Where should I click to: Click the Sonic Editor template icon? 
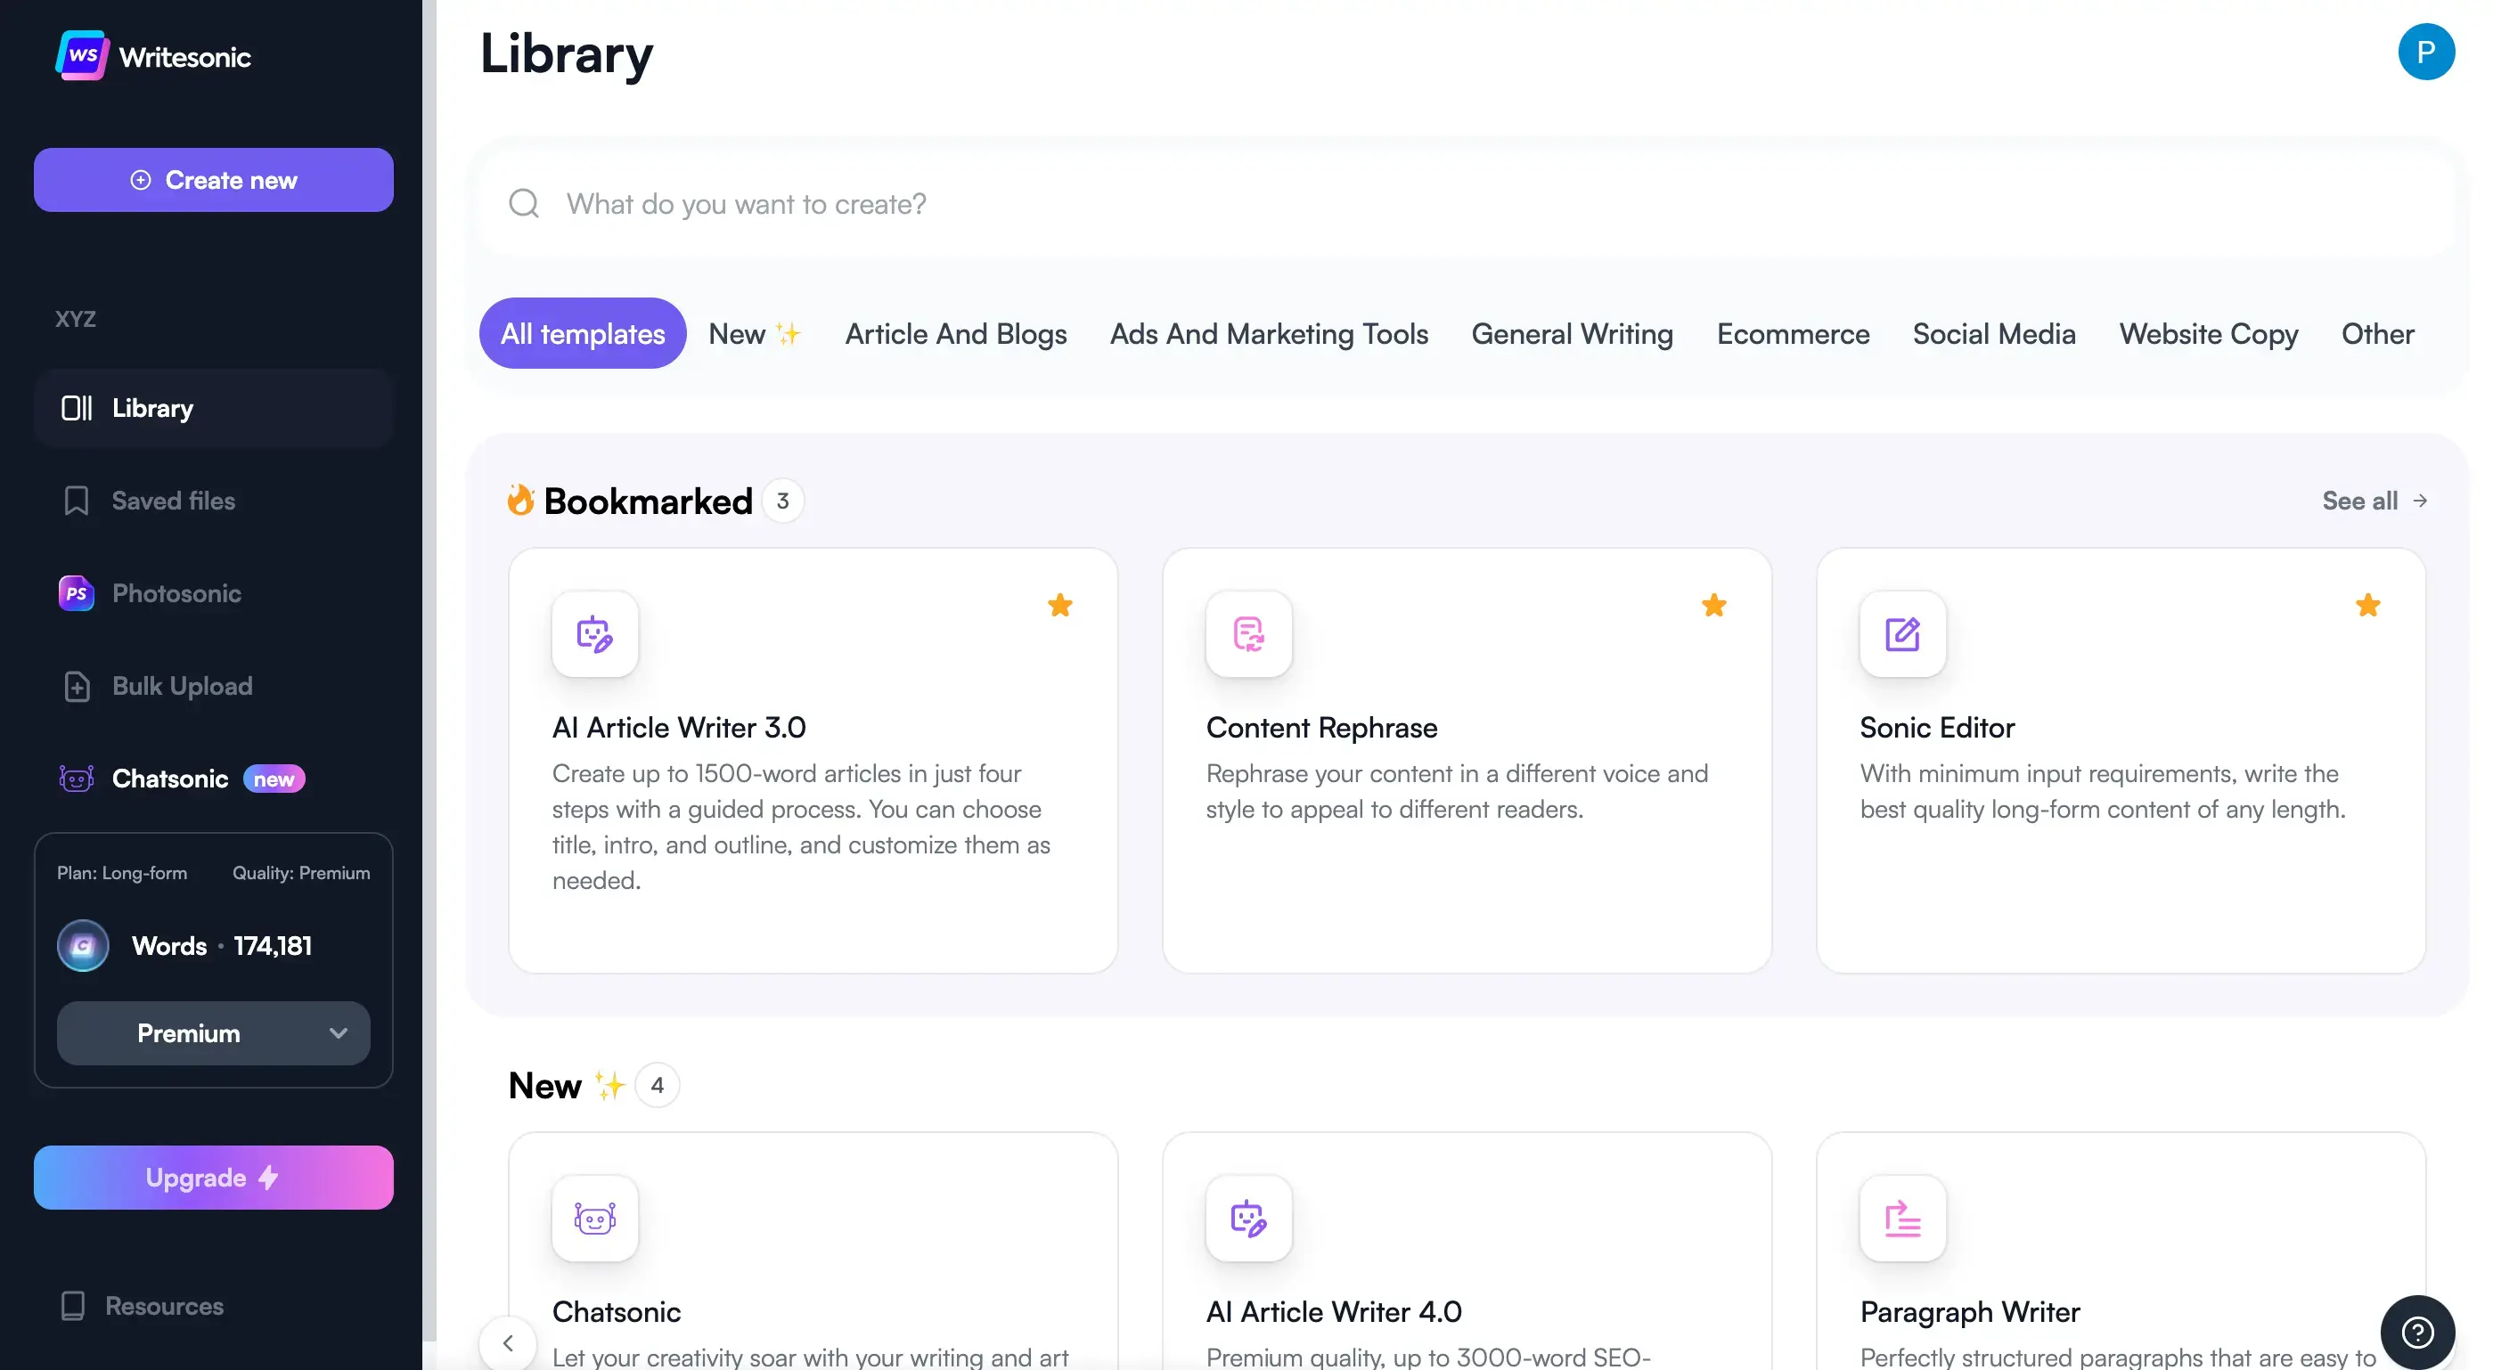click(1901, 633)
